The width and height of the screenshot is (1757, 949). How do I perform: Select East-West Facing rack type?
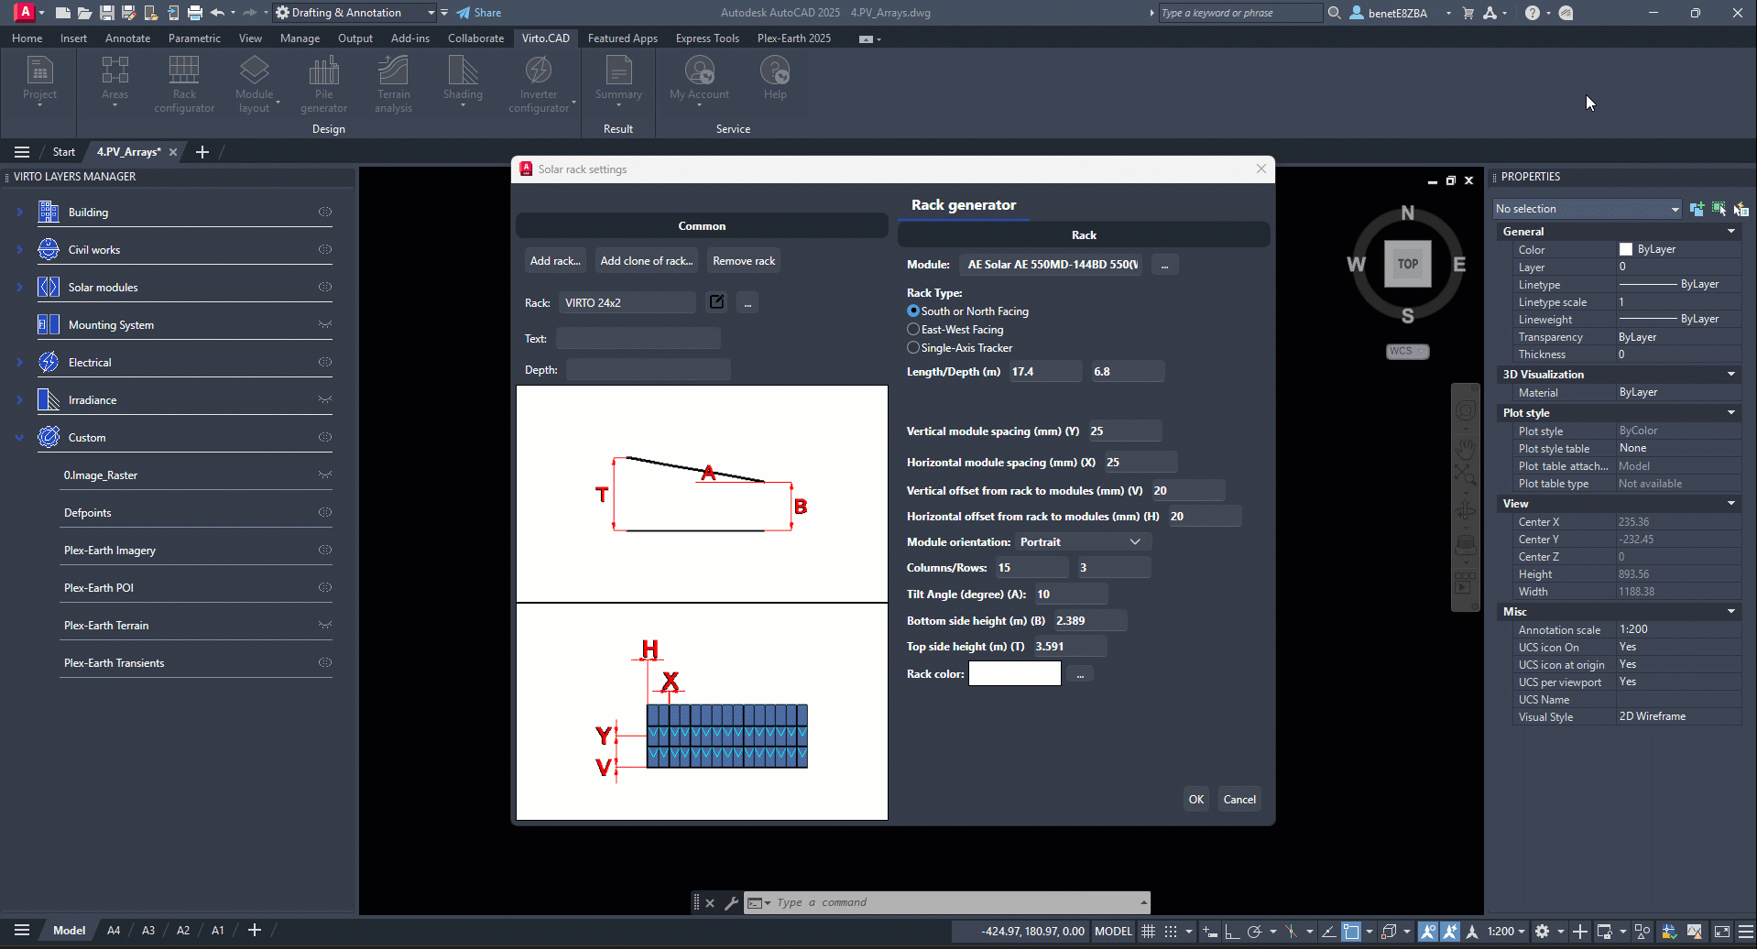[x=913, y=330]
